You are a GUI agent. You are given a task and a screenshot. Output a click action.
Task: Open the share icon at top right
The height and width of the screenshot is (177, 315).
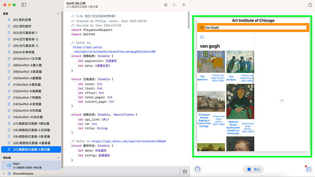(x=310, y=5)
